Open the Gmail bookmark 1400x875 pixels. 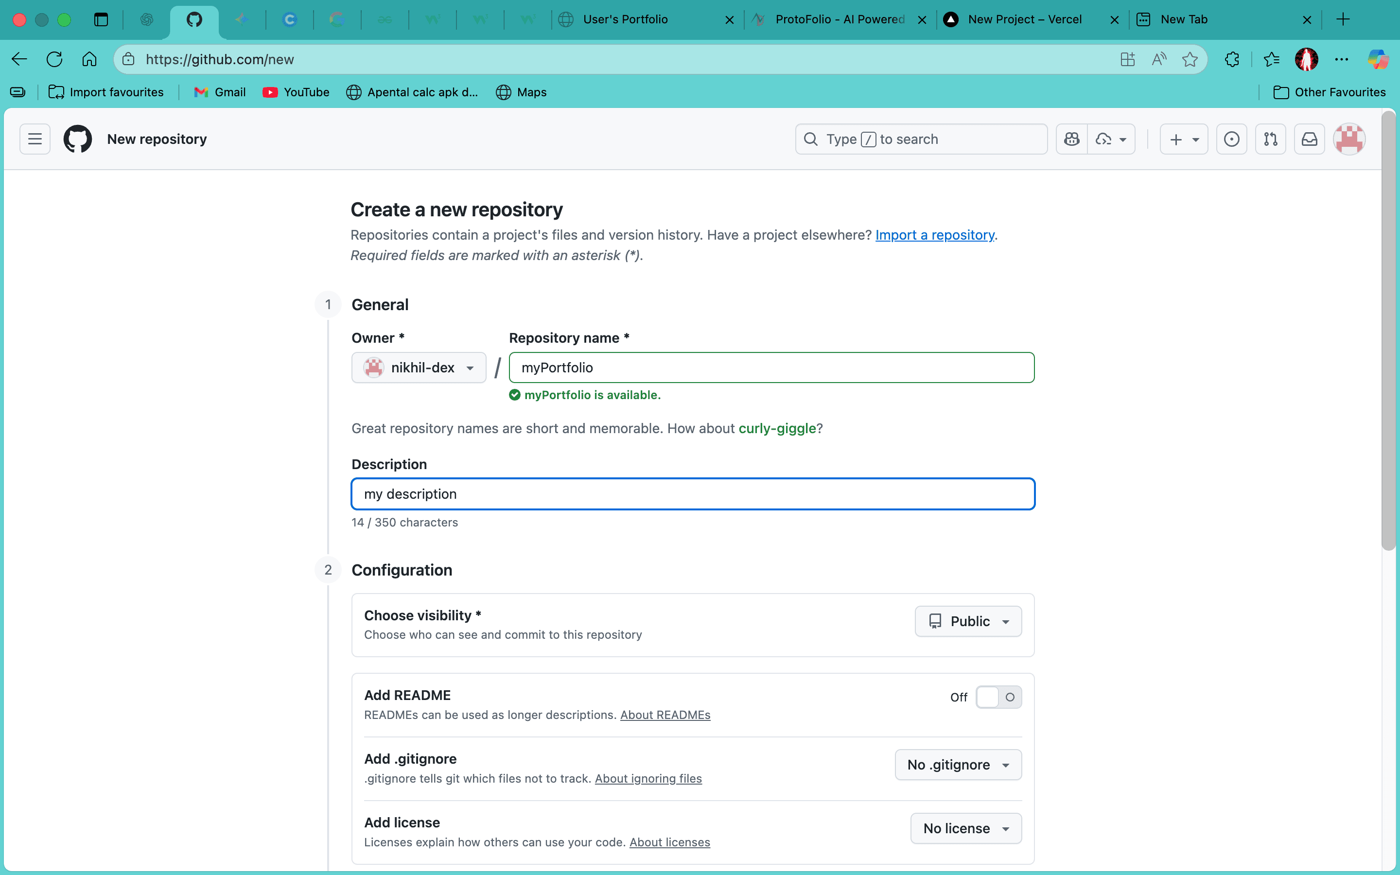[x=220, y=92]
